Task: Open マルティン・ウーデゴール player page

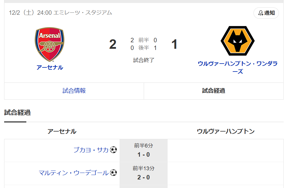Action: (74, 173)
